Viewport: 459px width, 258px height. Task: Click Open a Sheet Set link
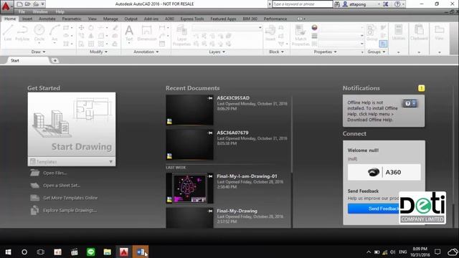pos(62,186)
